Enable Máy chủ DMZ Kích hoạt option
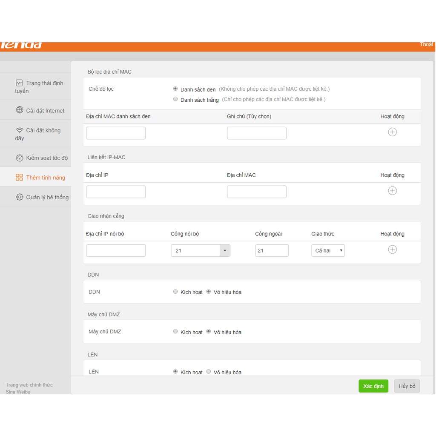436x436 pixels. tap(175, 331)
